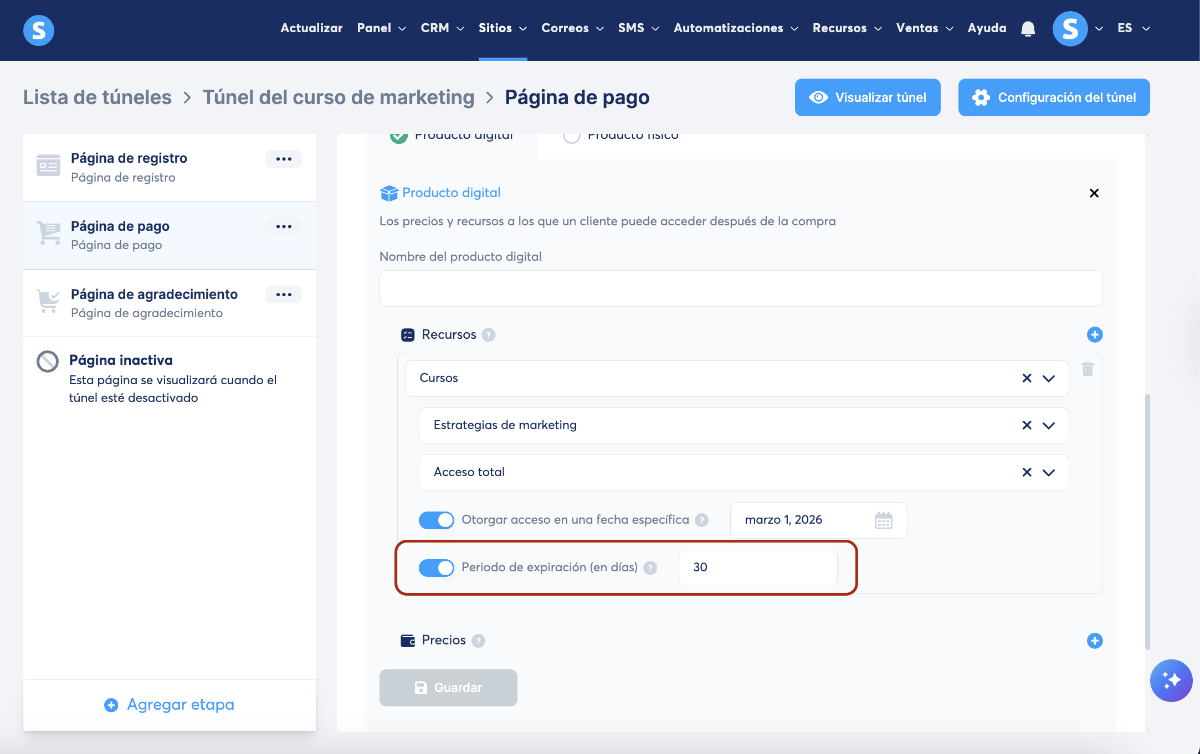1200x754 pixels.
Task: Click the notifications bell icon
Action: point(1028,28)
